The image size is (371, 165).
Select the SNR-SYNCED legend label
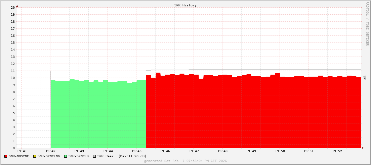point(79,156)
